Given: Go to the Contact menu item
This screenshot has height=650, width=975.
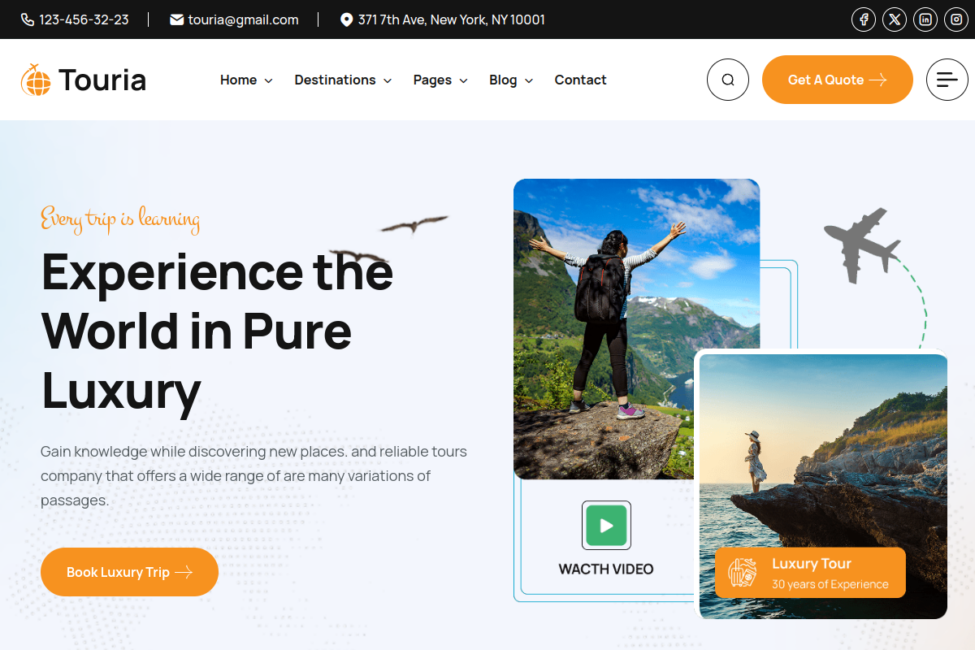Looking at the screenshot, I should coord(580,80).
